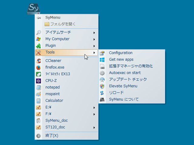Viewport: 194px width, 145px height.
Task: Open the ST120_doc entry
Action: (67, 127)
